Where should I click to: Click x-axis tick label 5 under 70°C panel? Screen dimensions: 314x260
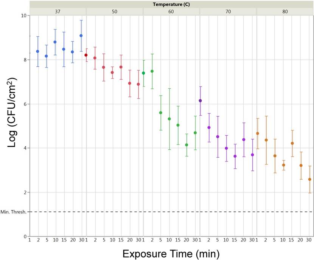[x=218, y=240]
